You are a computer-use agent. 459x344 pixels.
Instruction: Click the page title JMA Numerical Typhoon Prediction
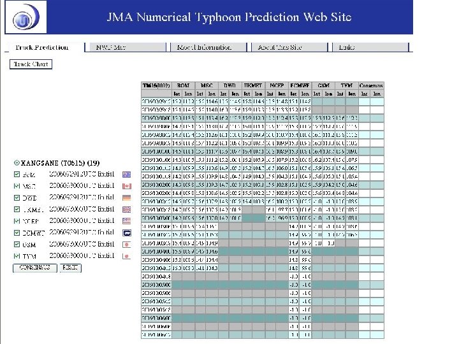pos(229,17)
